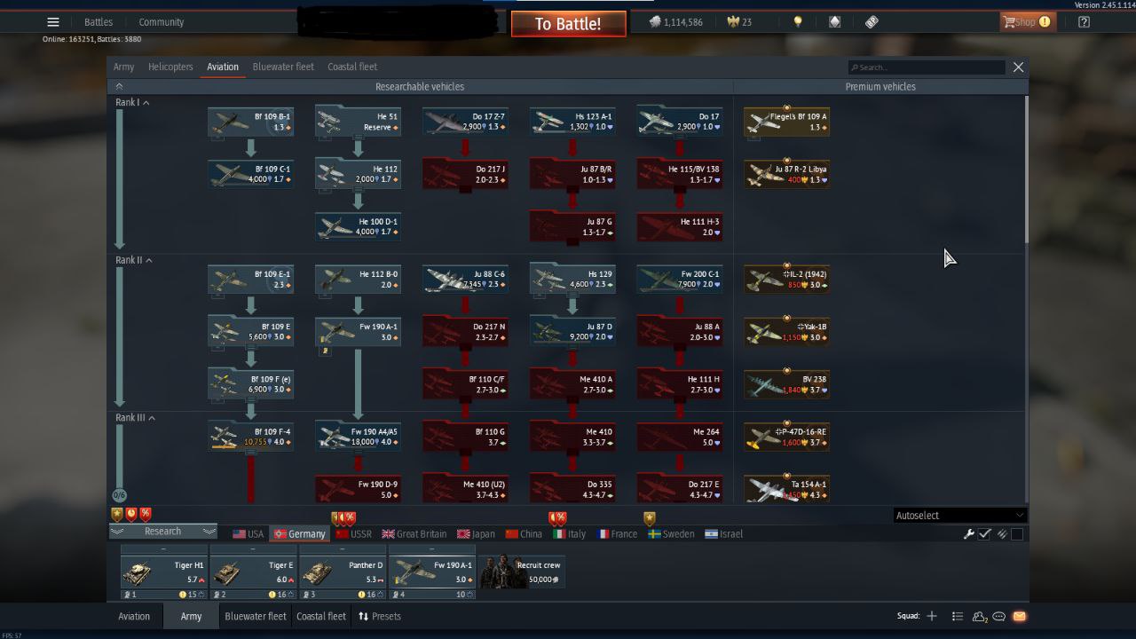The height and width of the screenshot is (639, 1136).
Task: Open the contacts friends list icon
Action: click(979, 616)
